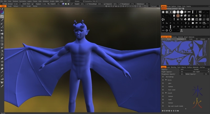Toggle visibility of the teeth layer
The height and width of the screenshot is (114, 210).
click(x=163, y=99)
